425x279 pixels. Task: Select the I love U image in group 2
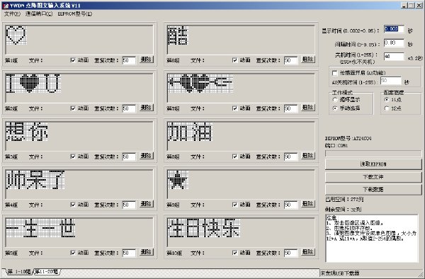(33, 83)
